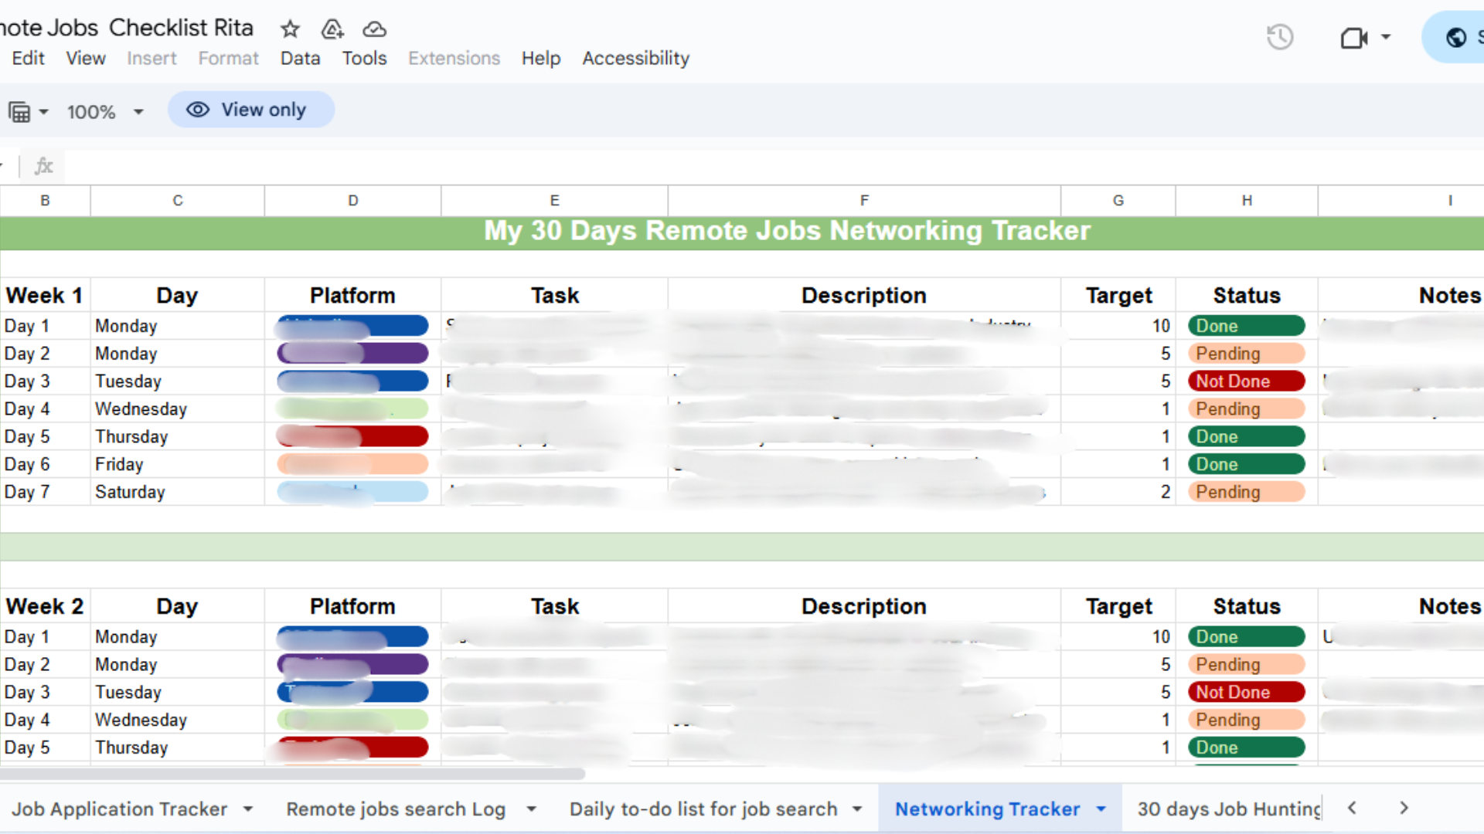Click the cloud save status icon
1484x834 pixels.
coord(375,29)
